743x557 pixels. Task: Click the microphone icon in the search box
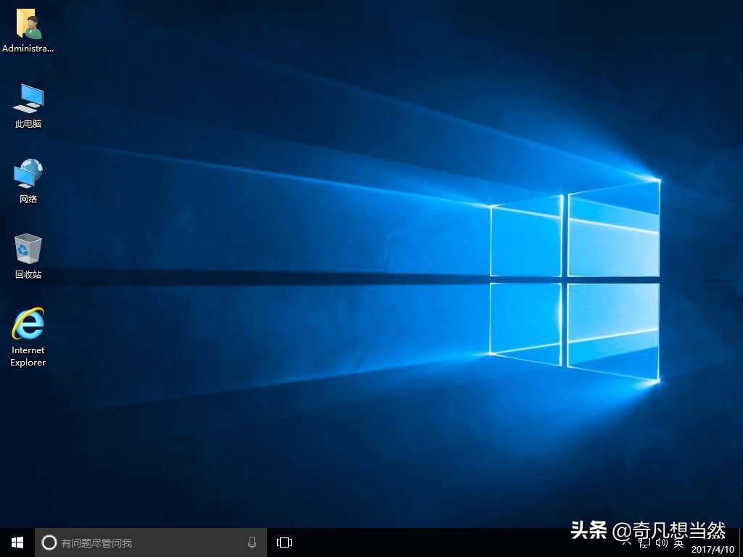[x=252, y=542]
